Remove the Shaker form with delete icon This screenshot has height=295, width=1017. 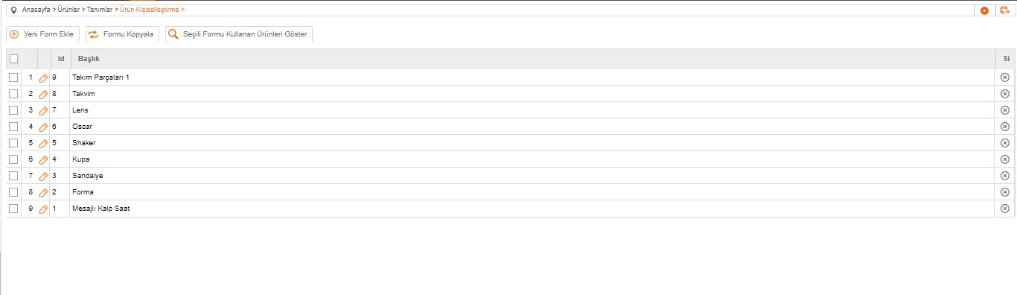[1004, 143]
